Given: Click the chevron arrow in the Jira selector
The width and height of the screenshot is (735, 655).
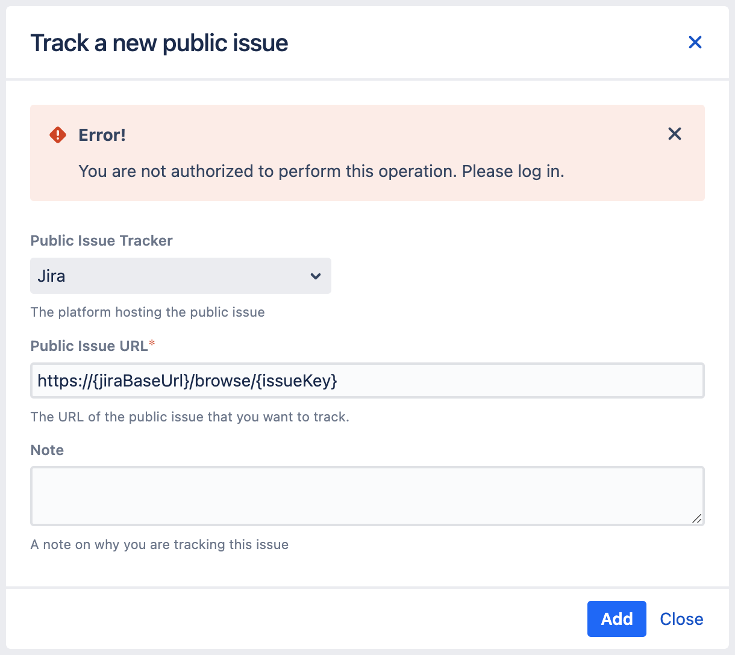Looking at the screenshot, I should pos(315,276).
